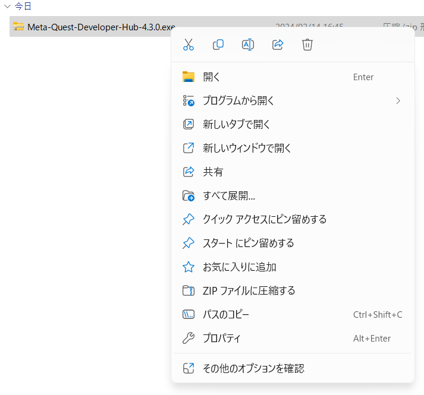
Task: Select the 共有 menu entry
Action: [x=213, y=172]
